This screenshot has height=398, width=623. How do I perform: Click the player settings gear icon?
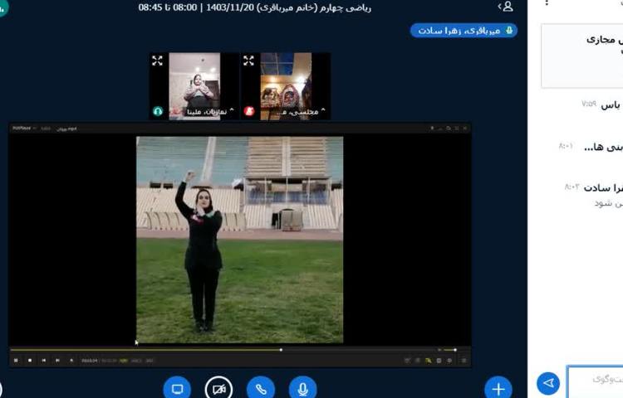pyautogui.click(x=449, y=361)
